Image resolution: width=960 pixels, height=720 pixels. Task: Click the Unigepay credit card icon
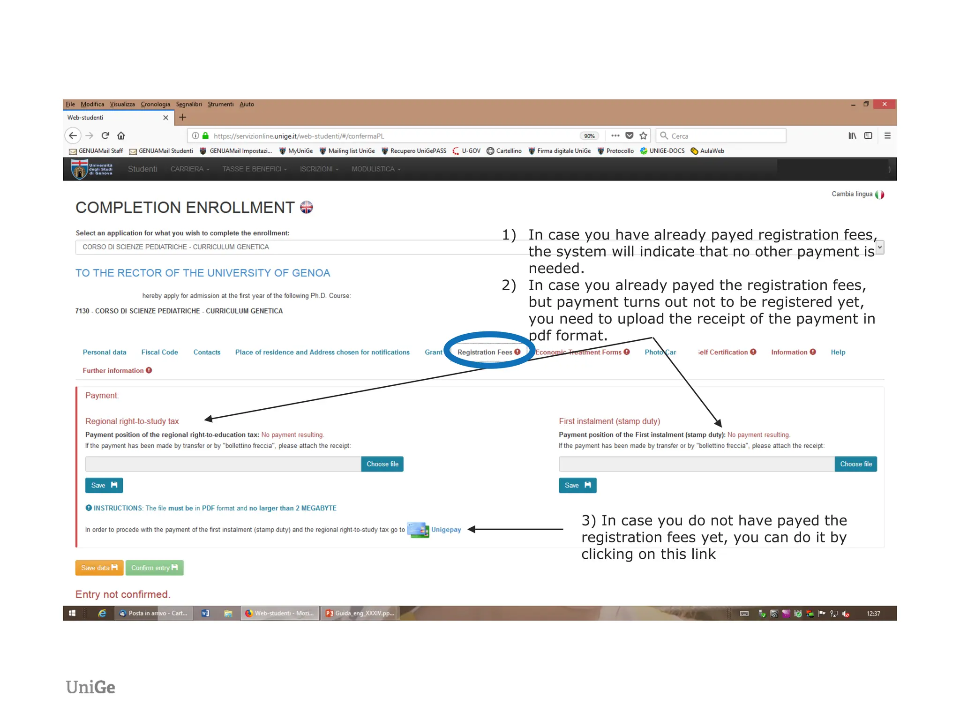tap(418, 530)
